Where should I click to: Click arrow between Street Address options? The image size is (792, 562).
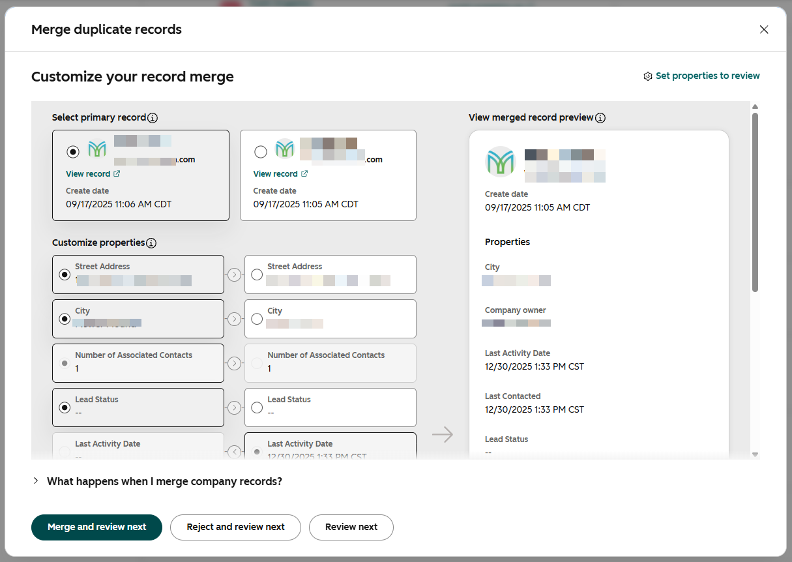234,274
